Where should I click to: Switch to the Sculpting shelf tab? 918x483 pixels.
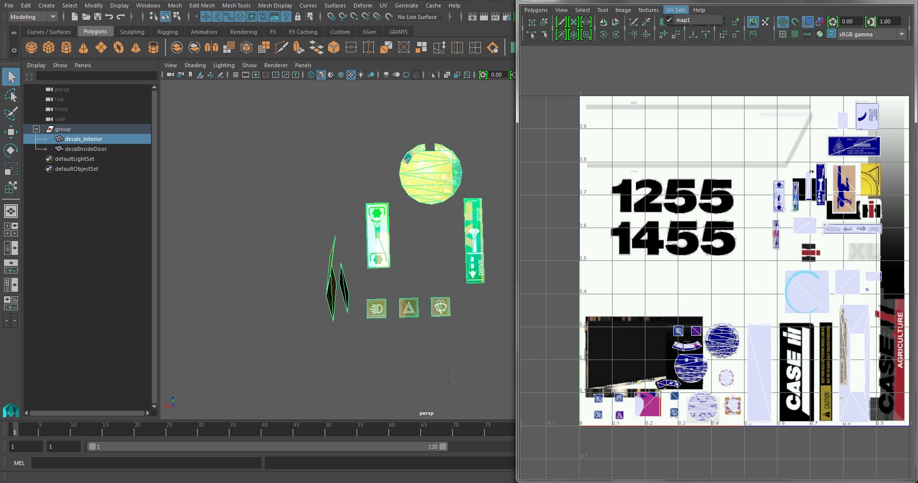tap(132, 31)
